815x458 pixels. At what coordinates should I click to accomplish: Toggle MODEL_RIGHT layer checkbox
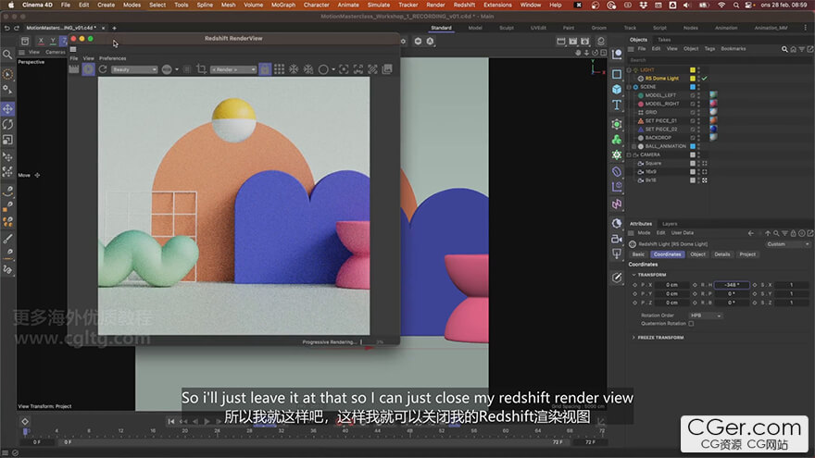tap(693, 104)
